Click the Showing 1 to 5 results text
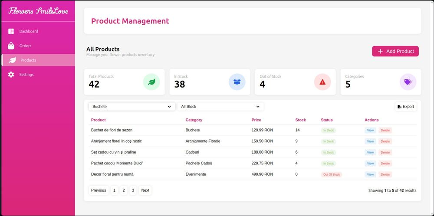This screenshot has width=434, height=216. pyautogui.click(x=392, y=190)
